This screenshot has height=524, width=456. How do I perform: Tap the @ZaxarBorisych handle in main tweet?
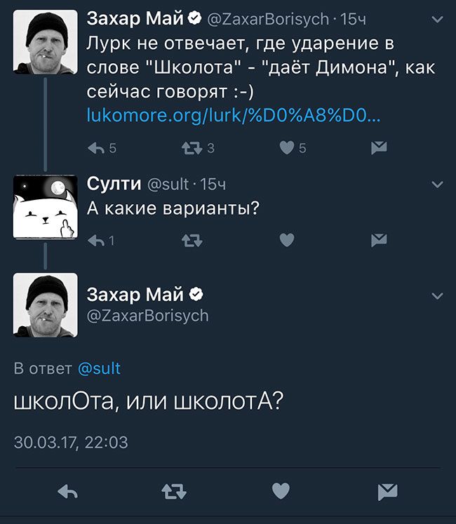(x=147, y=316)
